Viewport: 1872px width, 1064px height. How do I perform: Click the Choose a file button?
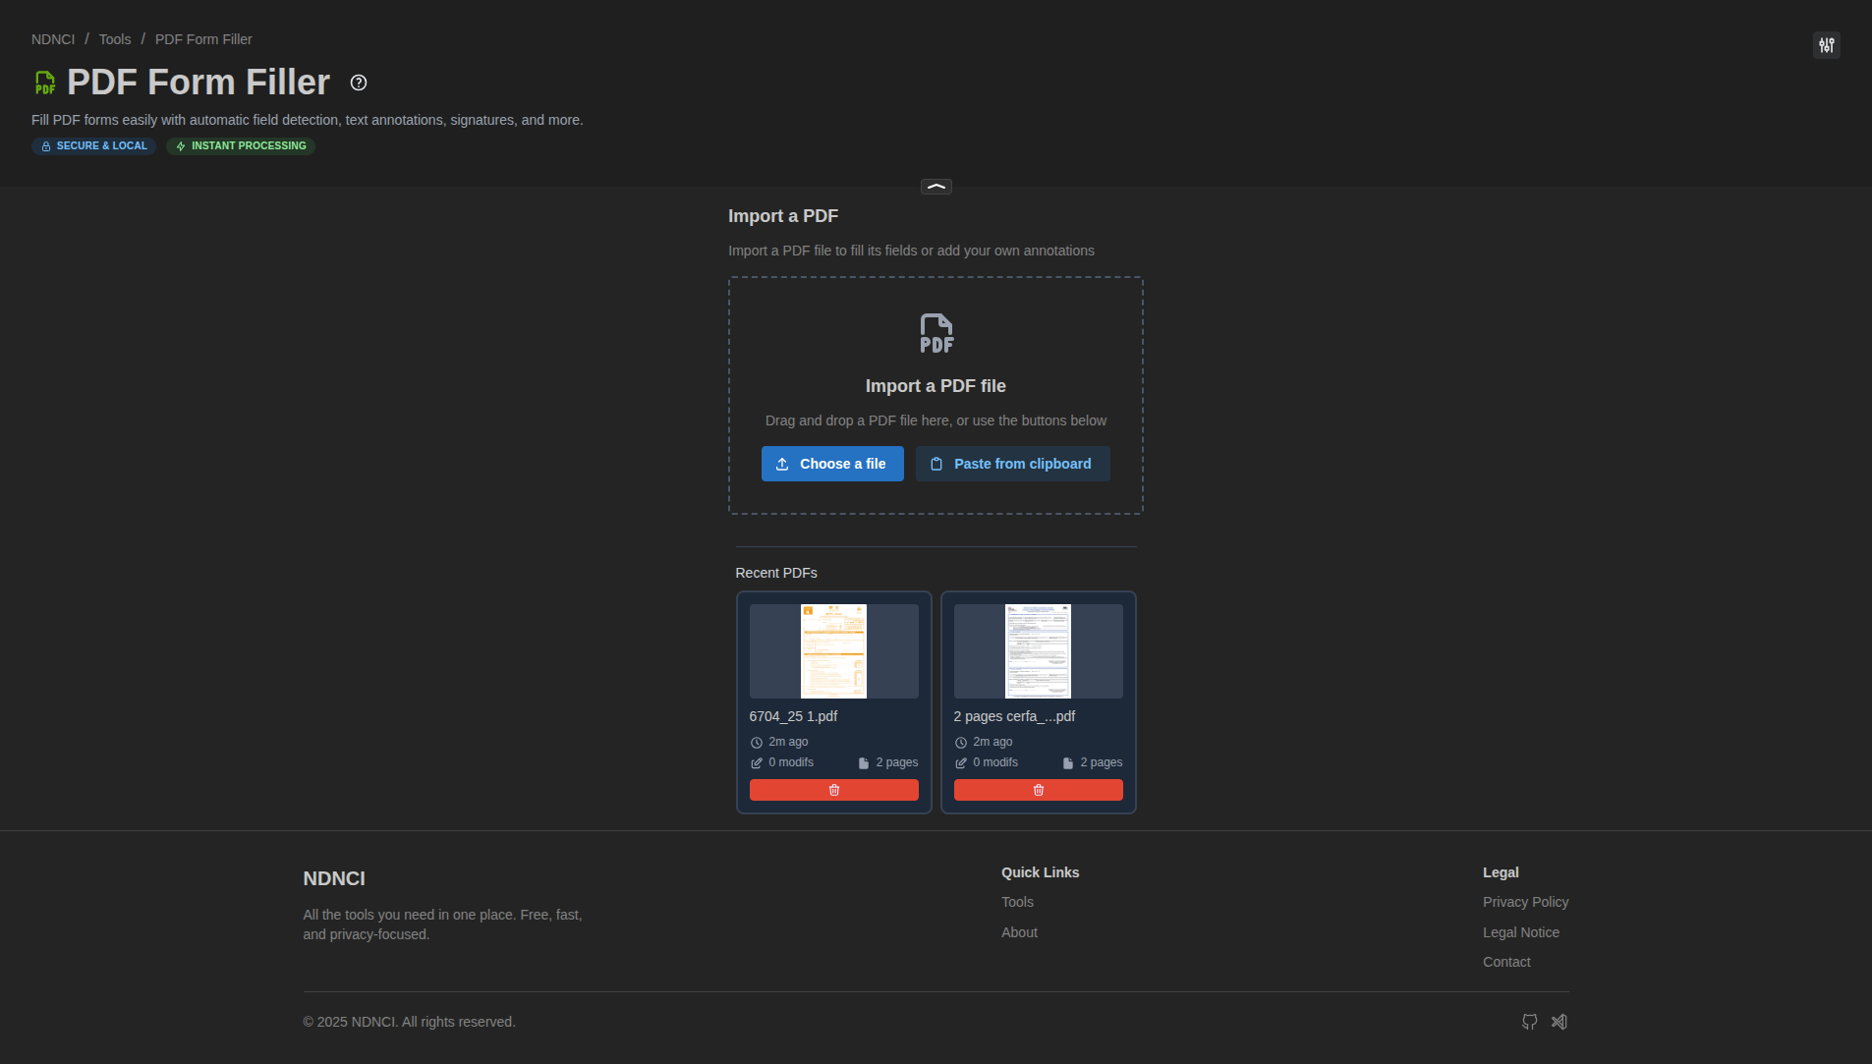coord(832,464)
